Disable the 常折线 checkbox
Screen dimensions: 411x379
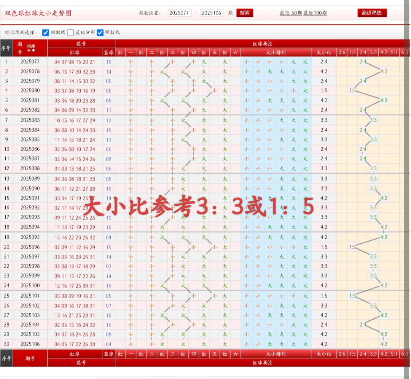[100, 32]
